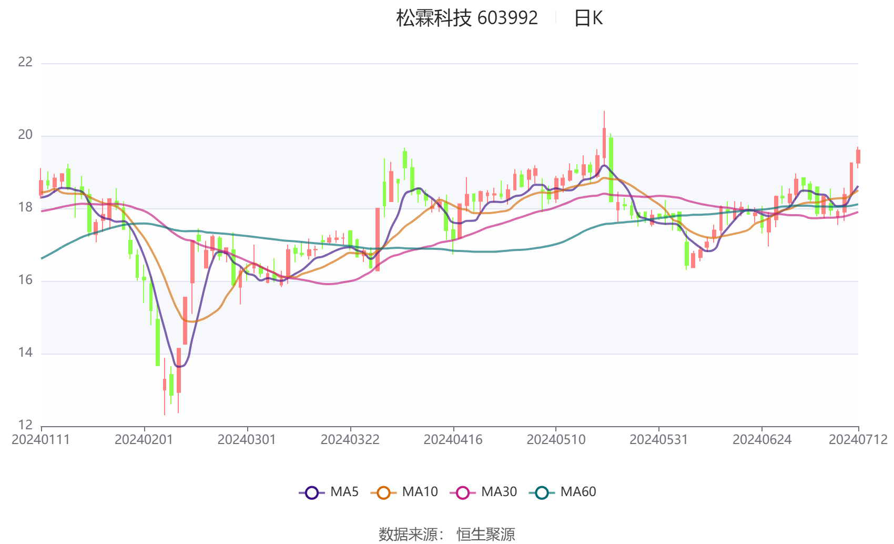894x544 pixels.
Task: Click the 恒生聚源 data source name
Action: (x=486, y=535)
